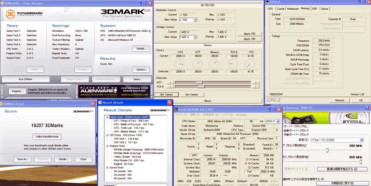Open the 編集 menu in CrystalCPUID
The width and height of the screenshot is (371, 186).
pyautogui.click(x=195, y=115)
